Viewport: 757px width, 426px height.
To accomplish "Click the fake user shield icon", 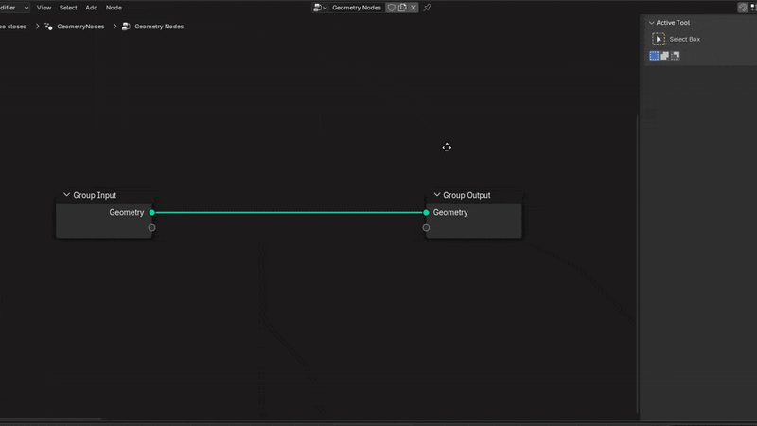I will (392, 8).
